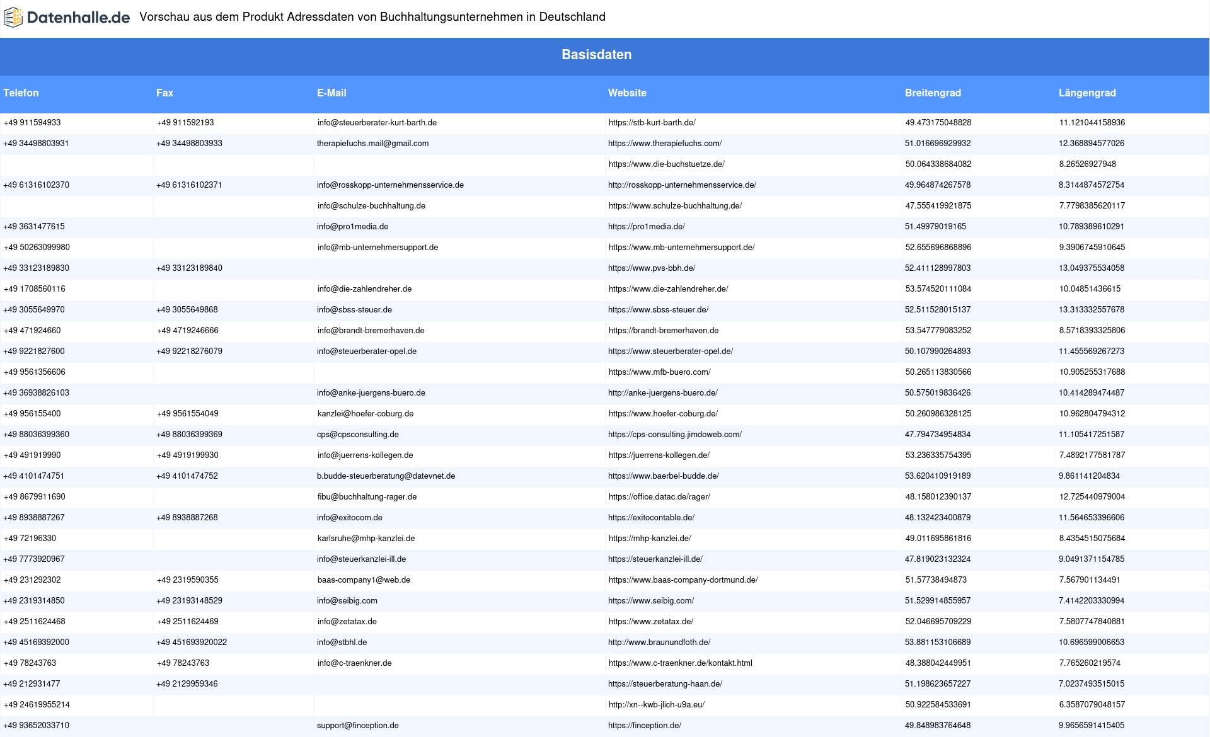Open https://pro1media.de/ link
The width and height of the screenshot is (1210, 737).
pyautogui.click(x=647, y=227)
